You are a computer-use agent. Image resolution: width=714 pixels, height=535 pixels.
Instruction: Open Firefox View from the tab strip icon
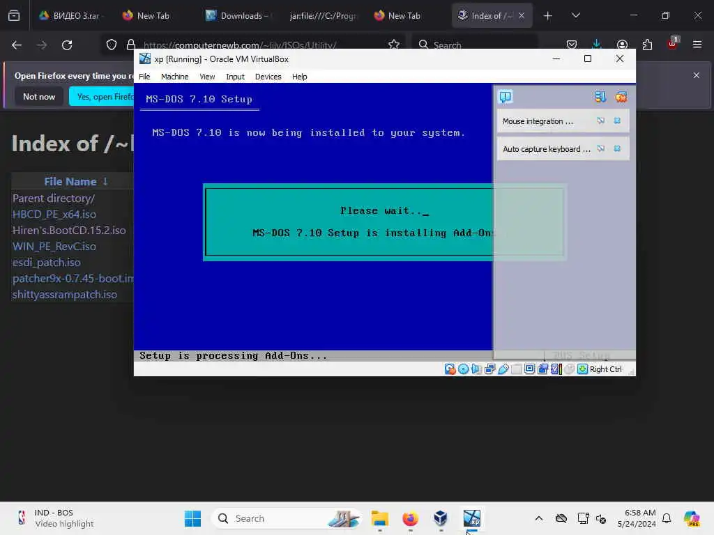pyautogui.click(x=14, y=15)
